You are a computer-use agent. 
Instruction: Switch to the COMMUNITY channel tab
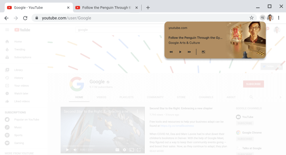pos(155,97)
